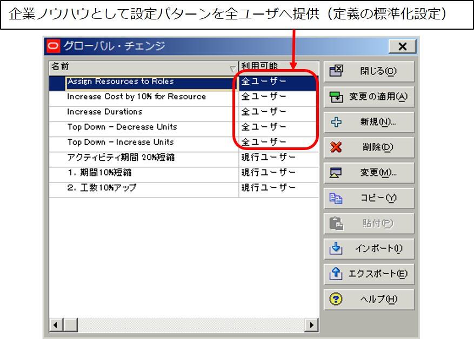This screenshot has width=474, height=339.
Task: Click the 変更の適用(A) button label
Action: (x=378, y=97)
